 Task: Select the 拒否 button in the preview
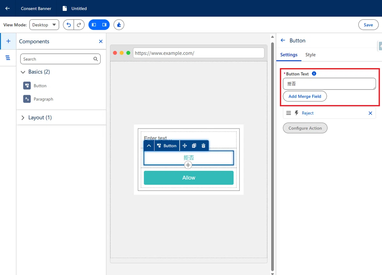coord(189,158)
